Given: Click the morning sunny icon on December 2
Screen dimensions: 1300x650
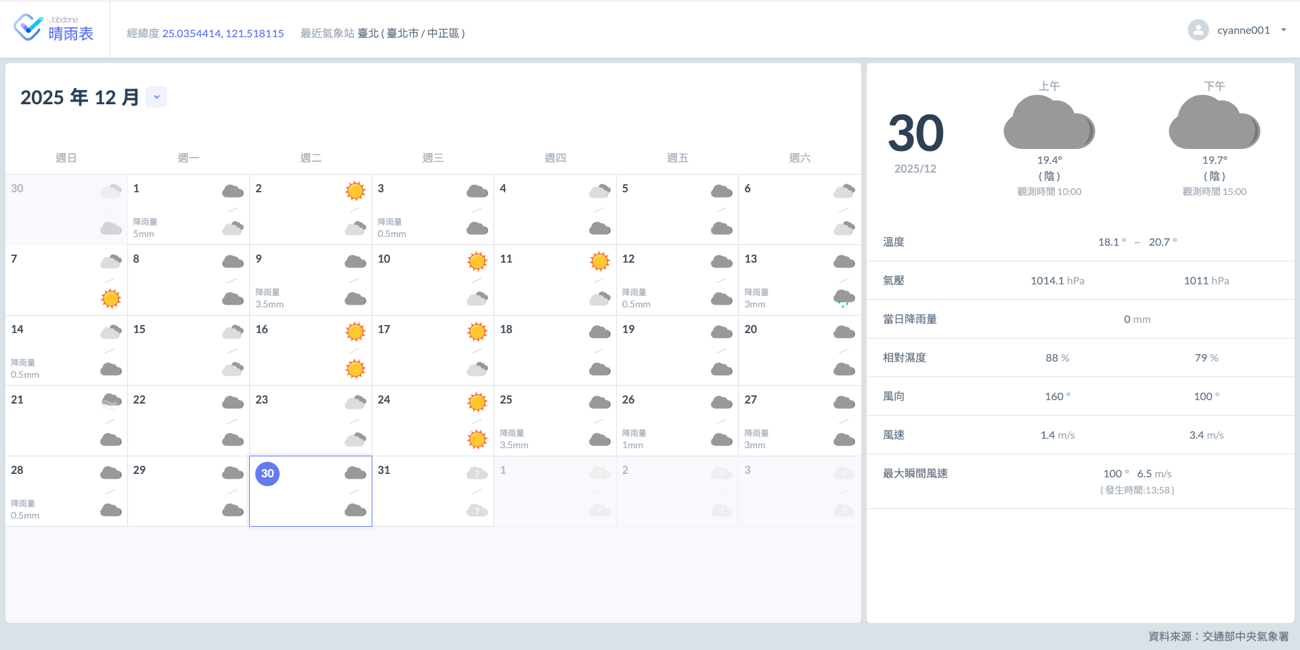Looking at the screenshot, I should (x=355, y=191).
